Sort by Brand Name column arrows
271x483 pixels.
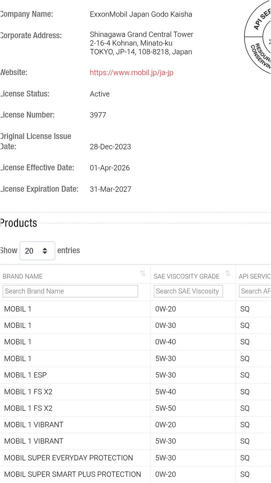pyautogui.click(x=143, y=273)
